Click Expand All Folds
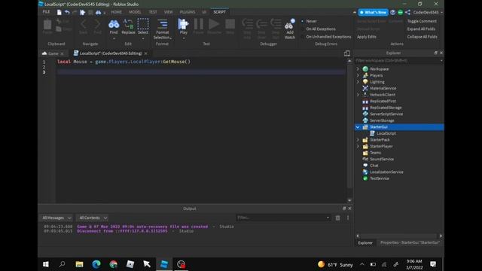482x271 pixels. [x=421, y=29]
